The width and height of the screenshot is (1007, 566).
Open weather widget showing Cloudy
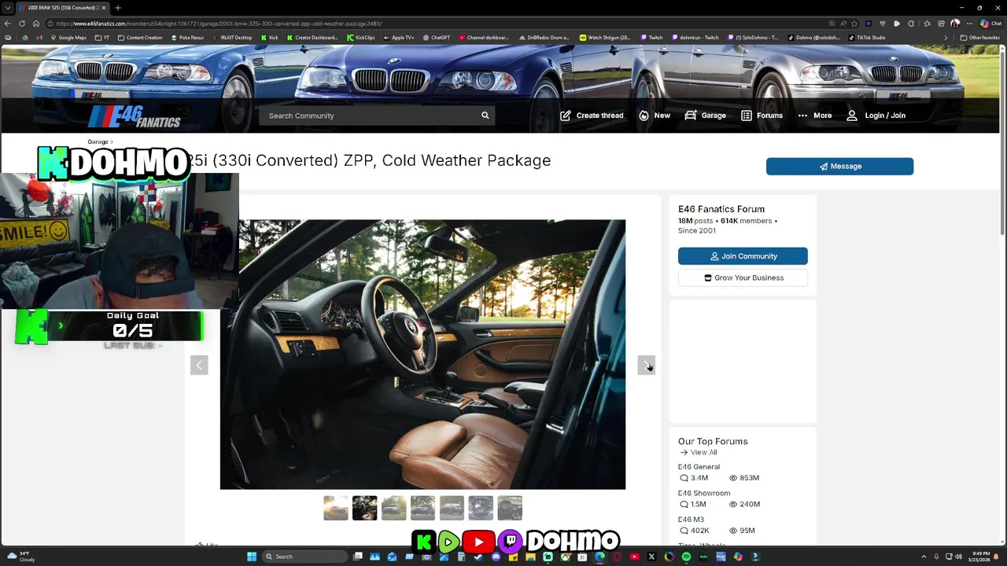pos(20,557)
